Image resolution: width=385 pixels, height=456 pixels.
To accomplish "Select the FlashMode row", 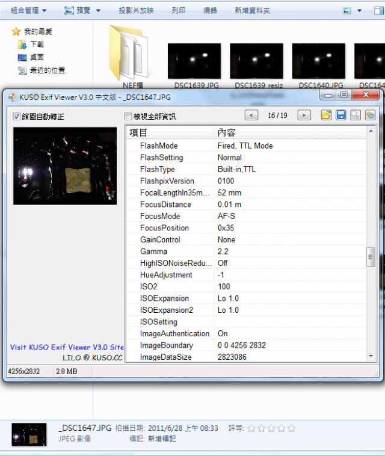I will [x=246, y=146].
